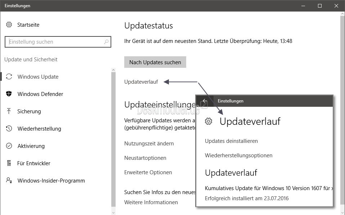Click the Update und Sicherheit category label
The height and width of the screenshot is (215, 345).
[x=31, y=59]
